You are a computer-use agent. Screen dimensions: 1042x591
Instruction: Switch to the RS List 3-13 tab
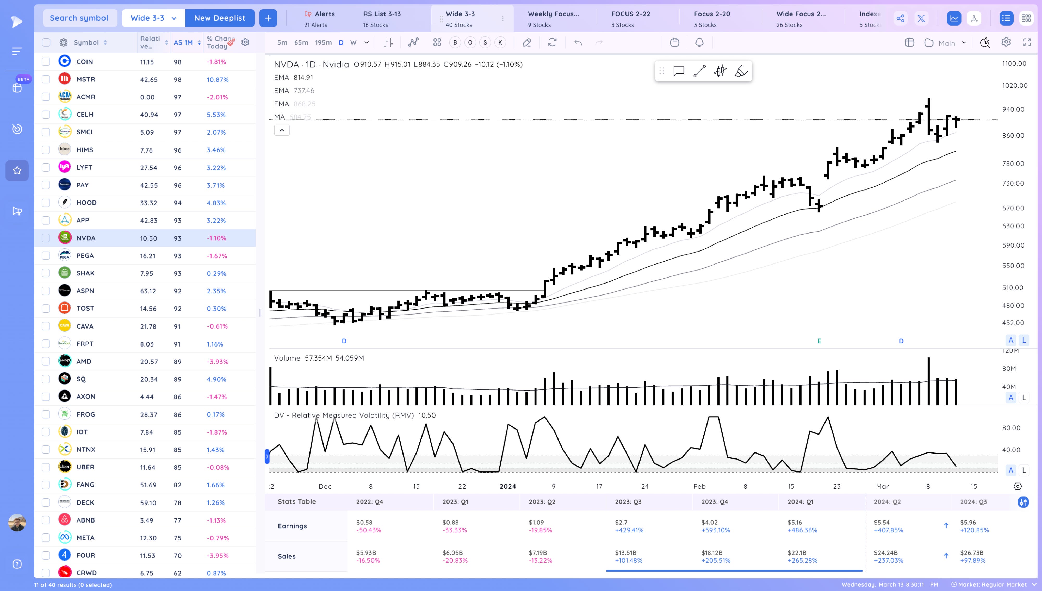click(382, 19)
